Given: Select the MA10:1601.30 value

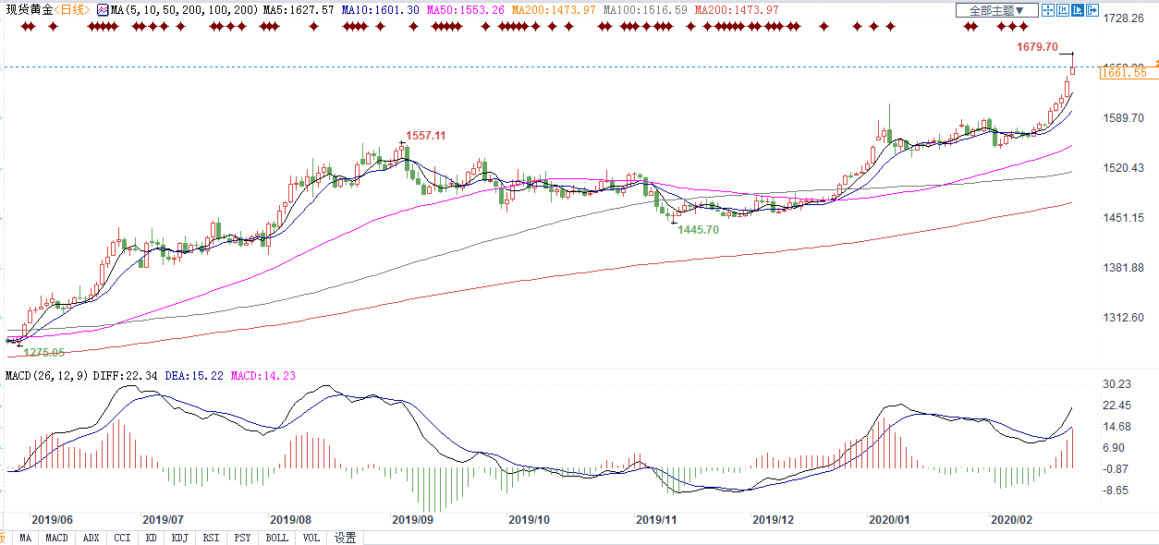Looking at the screenshot, I should (x=382, y=9).
